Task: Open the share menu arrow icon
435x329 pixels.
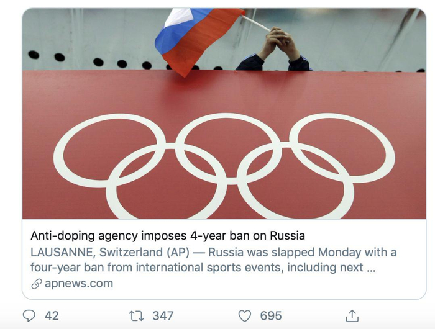Action: click(x=352, y=315)
